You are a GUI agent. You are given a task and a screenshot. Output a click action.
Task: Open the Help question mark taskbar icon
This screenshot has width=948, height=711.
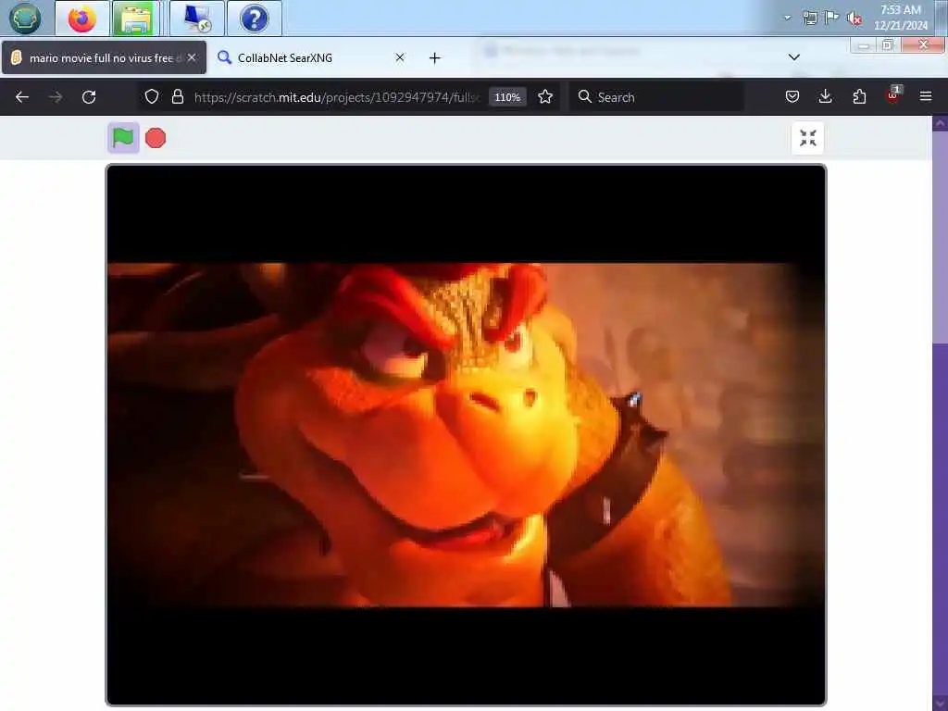click(254, 19)
